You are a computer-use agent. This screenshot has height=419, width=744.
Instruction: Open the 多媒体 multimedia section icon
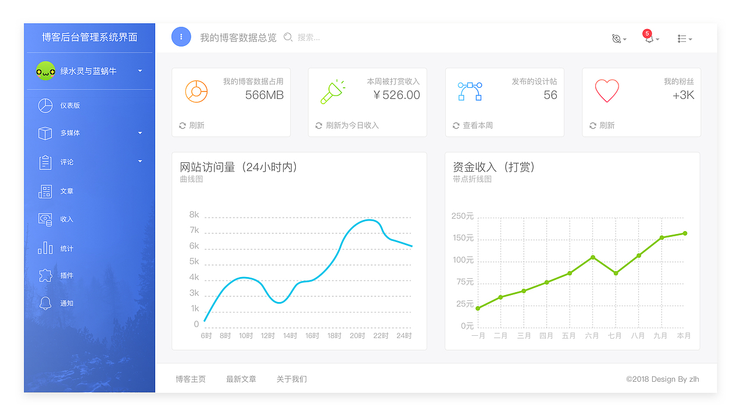(x=45, y=133)
